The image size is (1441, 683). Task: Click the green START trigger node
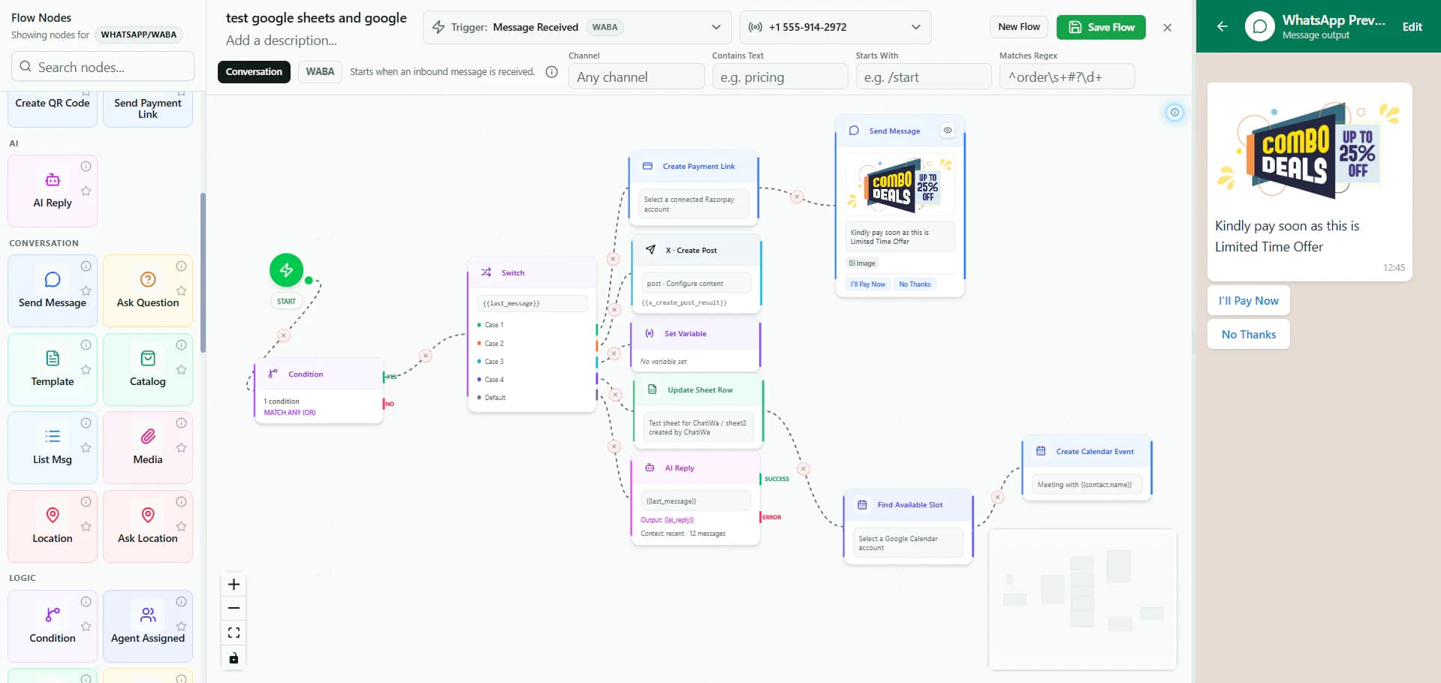pyautogui.click(x=286, y=270)
